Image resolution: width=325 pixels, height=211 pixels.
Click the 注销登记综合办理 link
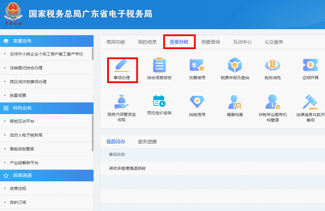[26, 68]
